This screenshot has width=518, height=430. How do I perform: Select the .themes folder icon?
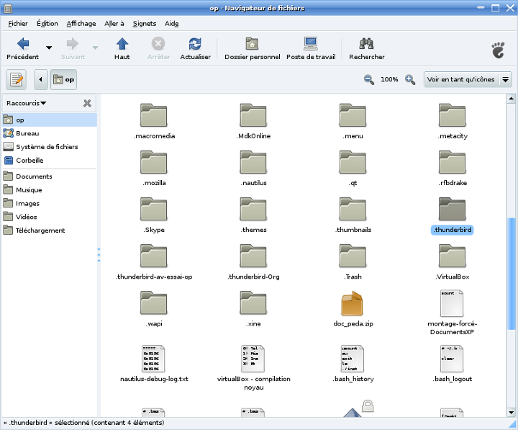(253, 210)
